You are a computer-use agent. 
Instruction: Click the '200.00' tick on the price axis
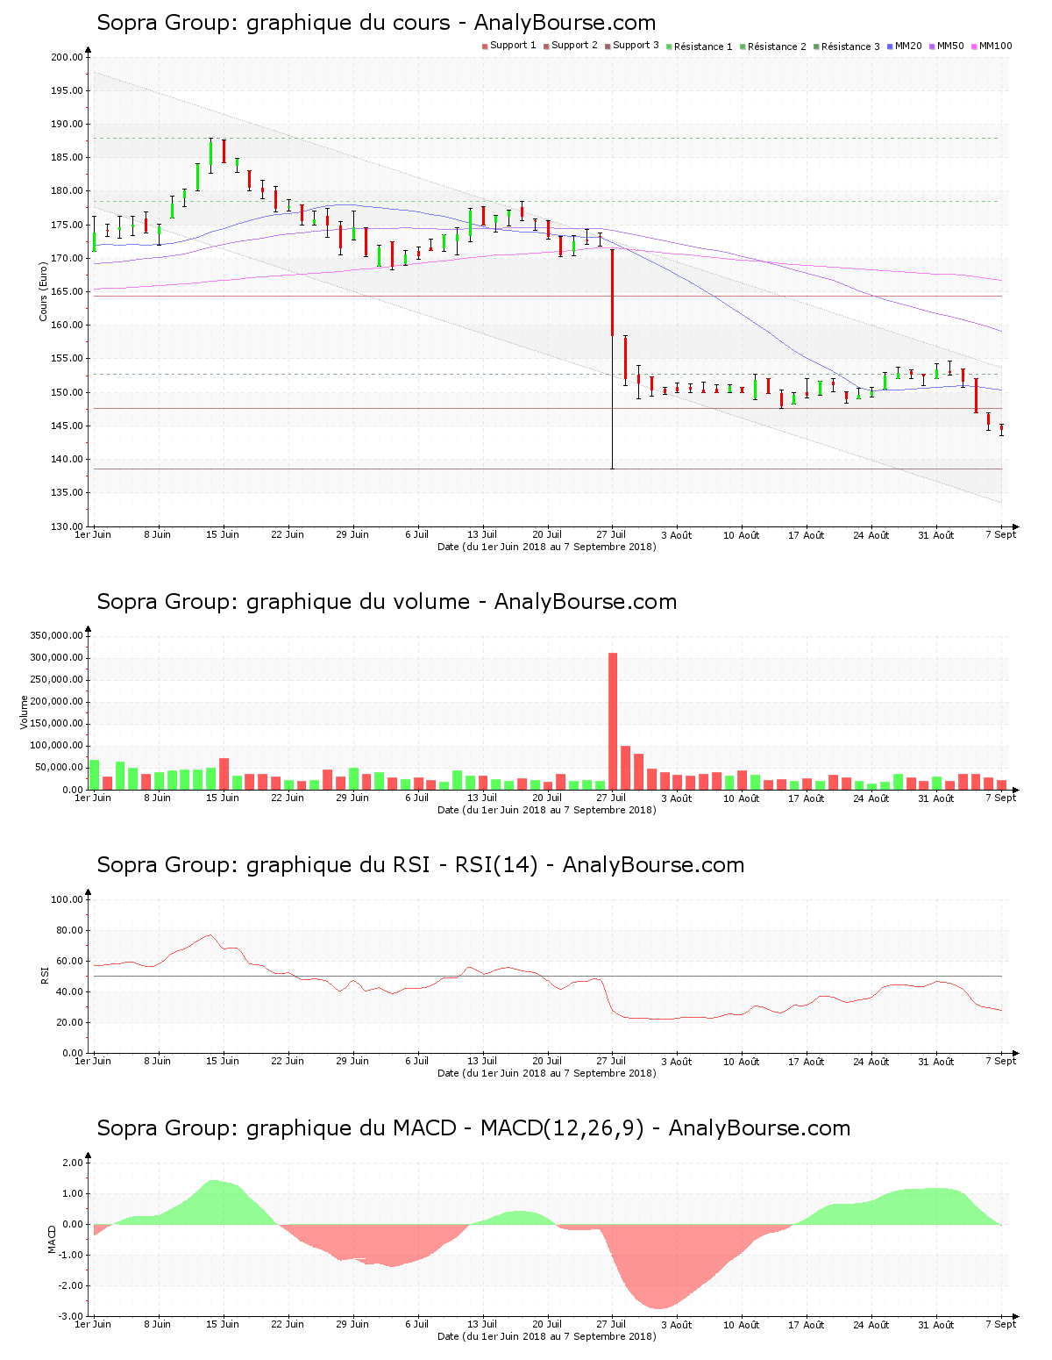pos(68,57)
